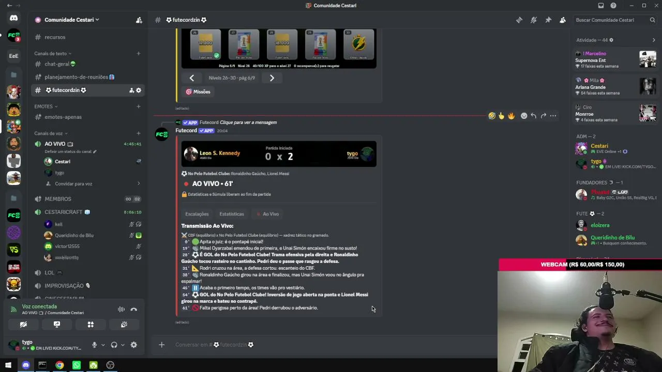Toggle the member list visibility

[563, 20]
